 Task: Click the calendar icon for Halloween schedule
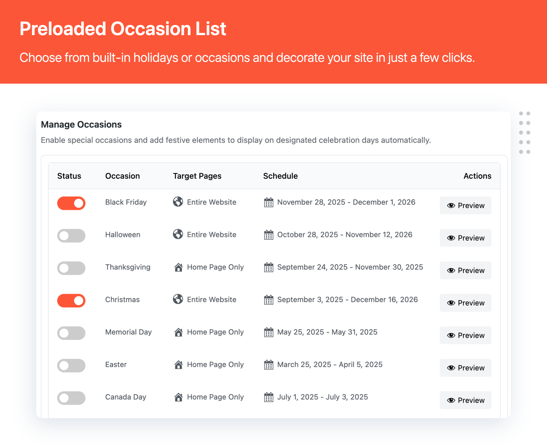(x=268, y=235)
